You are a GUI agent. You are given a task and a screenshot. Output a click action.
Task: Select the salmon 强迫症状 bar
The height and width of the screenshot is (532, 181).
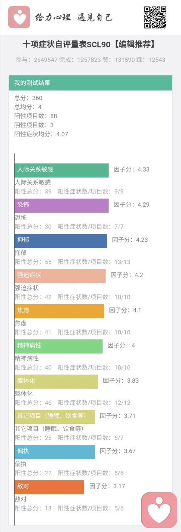pos(60,276)
